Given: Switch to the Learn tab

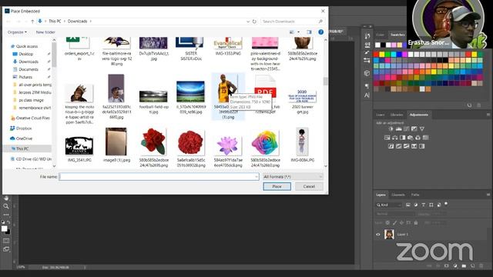Looking at the screenshot, I should tap(380, 115).
